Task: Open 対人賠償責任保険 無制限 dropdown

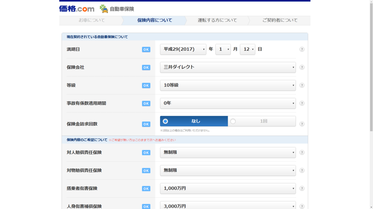Action: pos(228,152)
